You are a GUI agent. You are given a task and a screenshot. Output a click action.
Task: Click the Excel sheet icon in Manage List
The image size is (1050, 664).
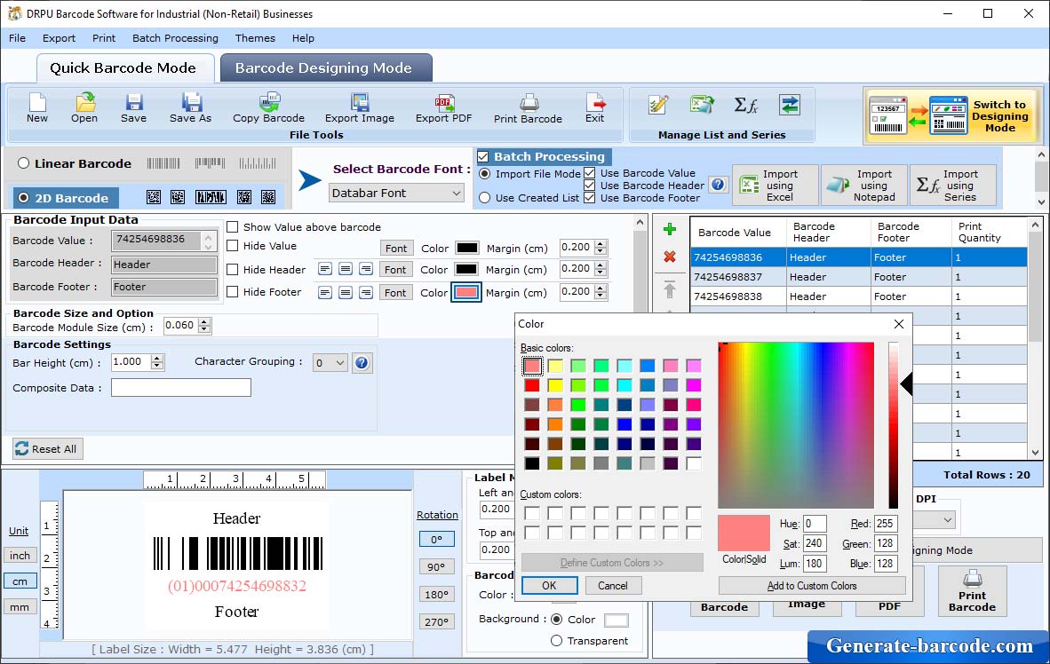[702, 105]
